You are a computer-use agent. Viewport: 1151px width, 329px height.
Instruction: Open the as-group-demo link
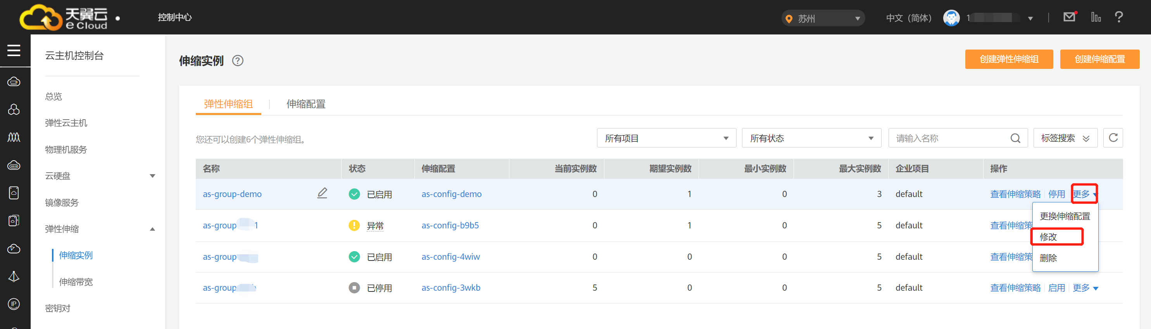(232, 194)
